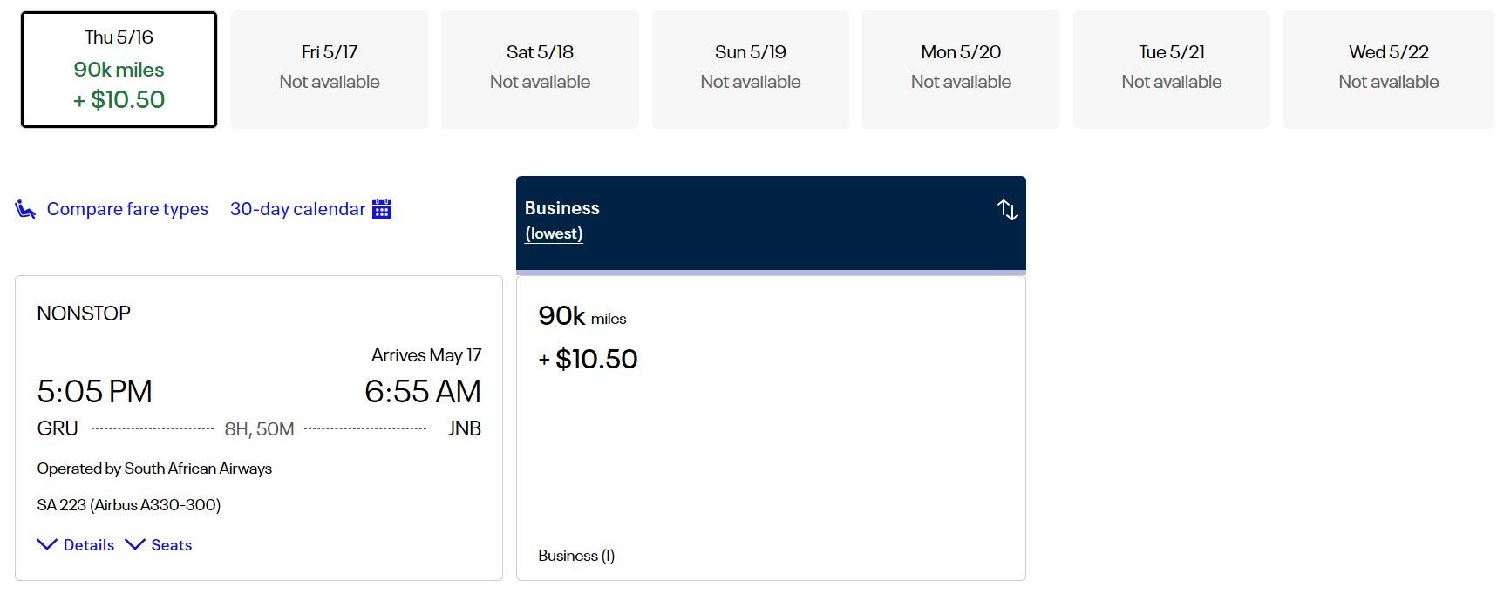Viewport: 1497px width, 614px height.
Task: Choose the Sat 5/18 date card
Action: pyautogui.click(x=540, y=70)
